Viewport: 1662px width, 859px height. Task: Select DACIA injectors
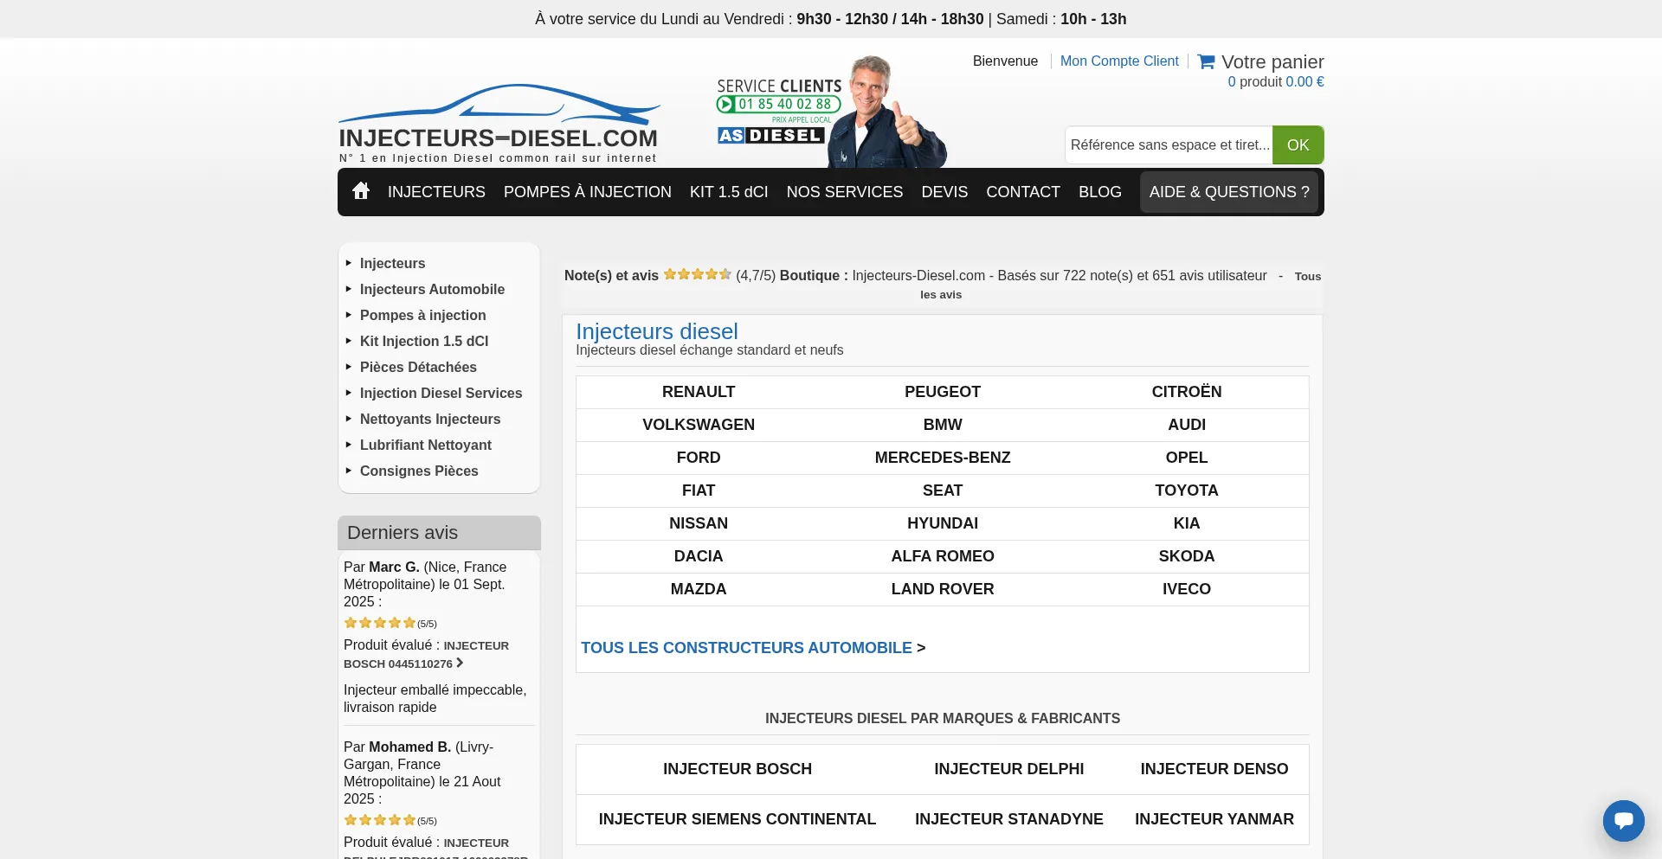click(x=699, y=556)
